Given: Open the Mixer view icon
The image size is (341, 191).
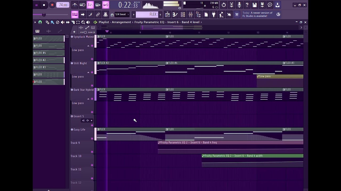Looking at the screenshot, I should (x=190, y=14).
